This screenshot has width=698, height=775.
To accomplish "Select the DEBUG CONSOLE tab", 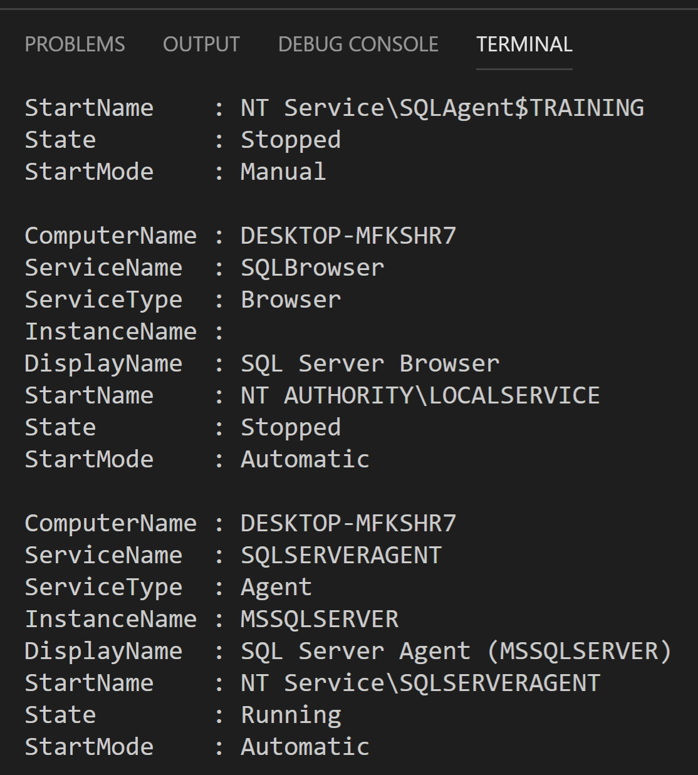I will pyautogui.click(x=358, y=44).
